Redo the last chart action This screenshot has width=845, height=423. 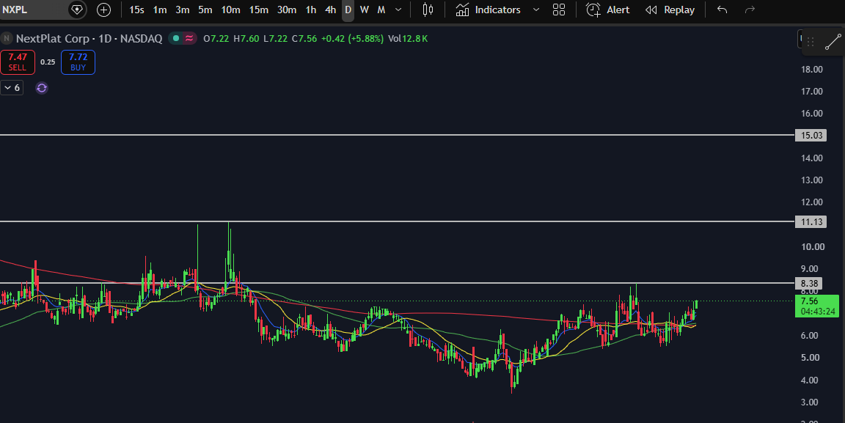click(750, 10)
